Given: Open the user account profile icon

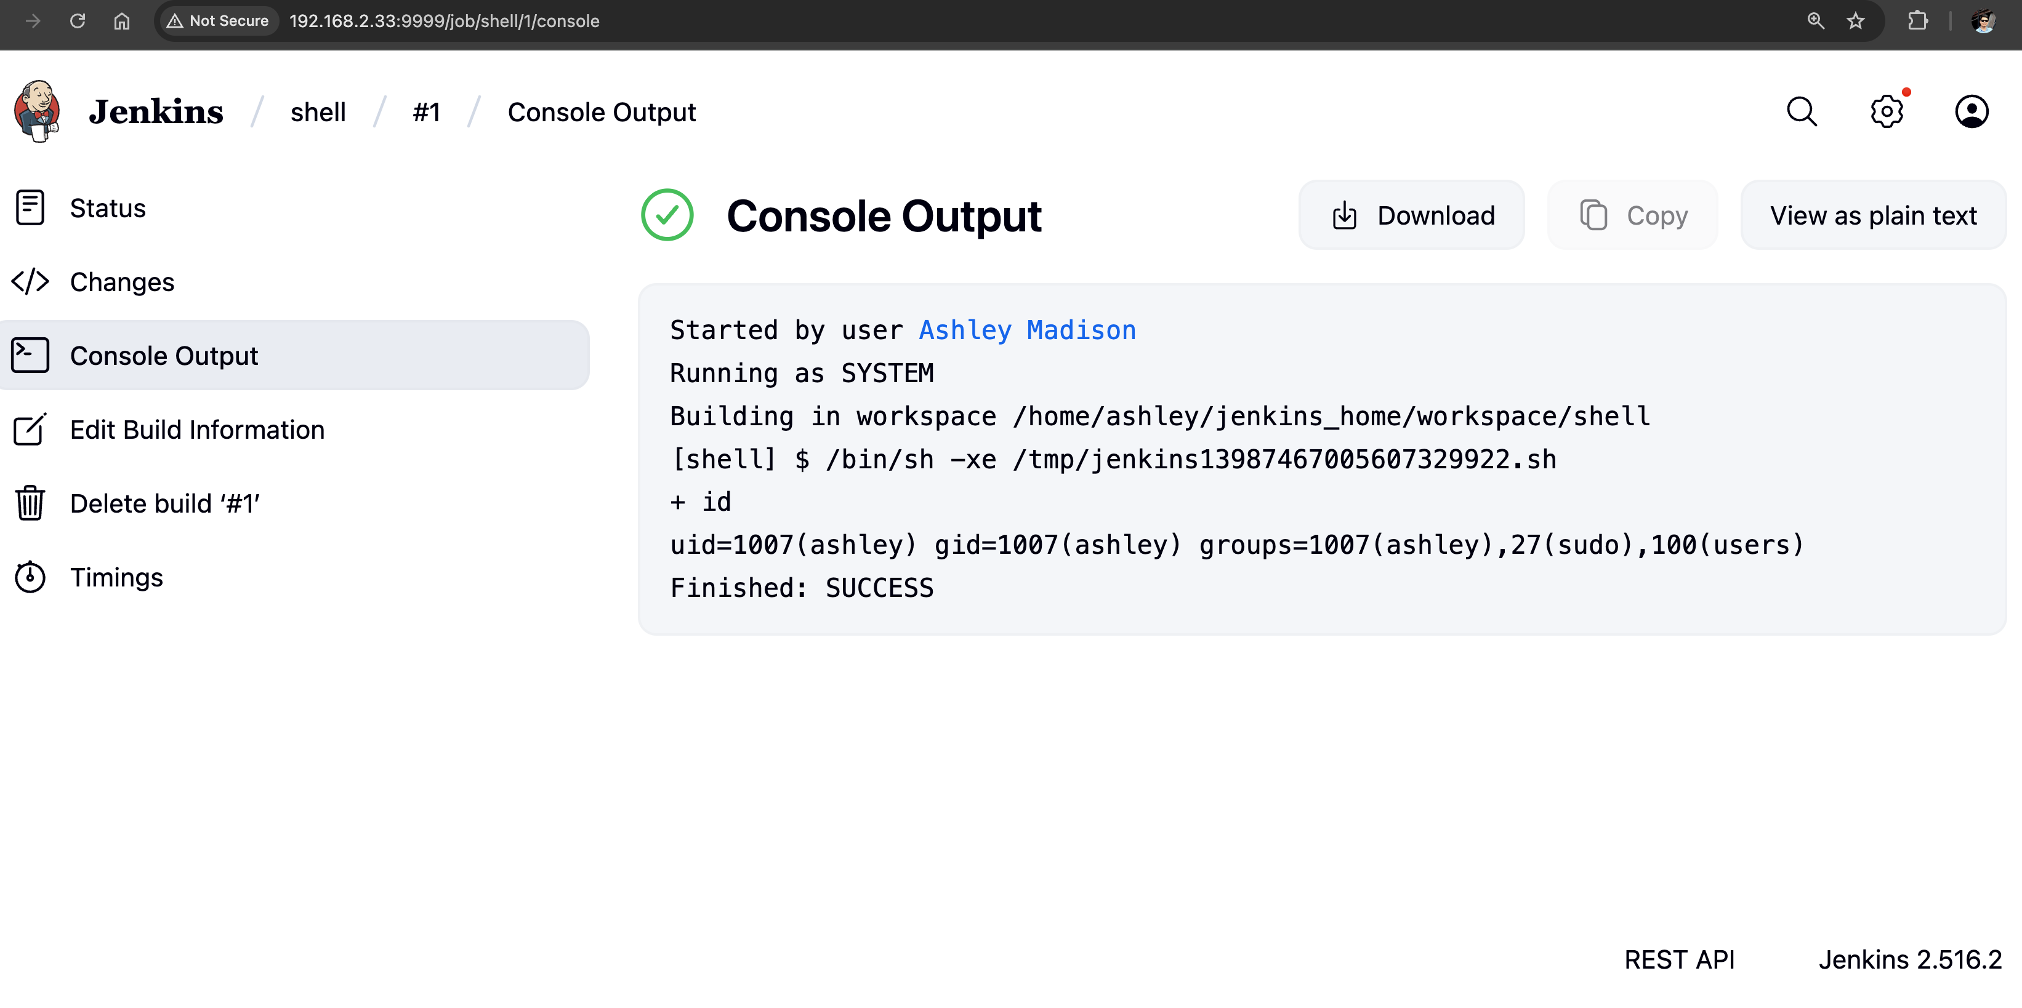Looking at the screenshot, I should click(1971, 111).
